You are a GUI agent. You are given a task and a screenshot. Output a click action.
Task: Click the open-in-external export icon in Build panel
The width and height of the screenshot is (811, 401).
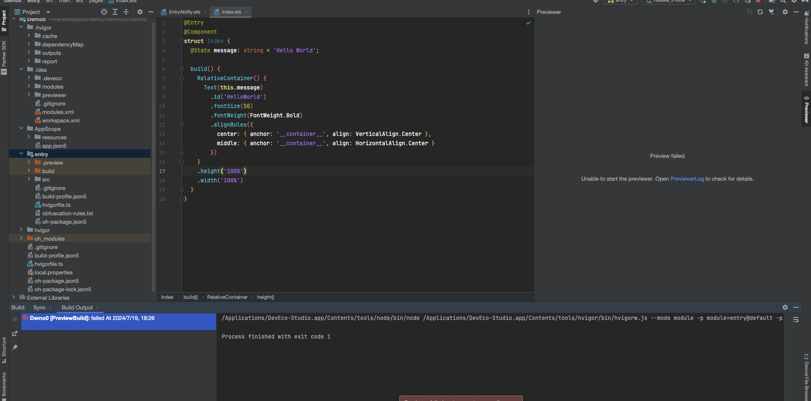click(x=15, y=333)
